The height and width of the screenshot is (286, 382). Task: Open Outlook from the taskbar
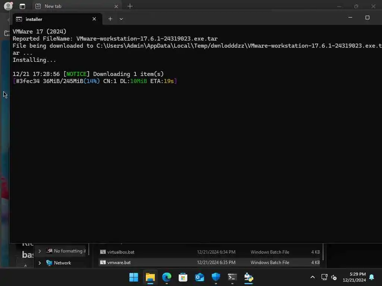pos(200,277)
